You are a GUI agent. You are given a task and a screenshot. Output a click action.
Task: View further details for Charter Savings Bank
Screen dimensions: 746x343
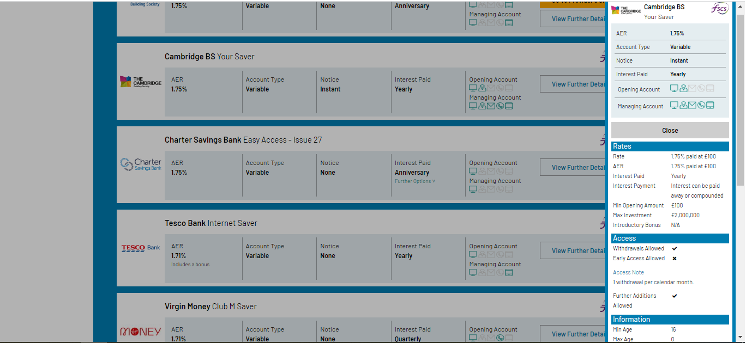click(573, 168)
